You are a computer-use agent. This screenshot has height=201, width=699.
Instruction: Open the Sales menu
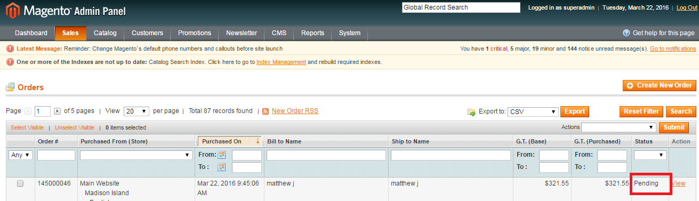pyautogui.click(x=70, y=33)
